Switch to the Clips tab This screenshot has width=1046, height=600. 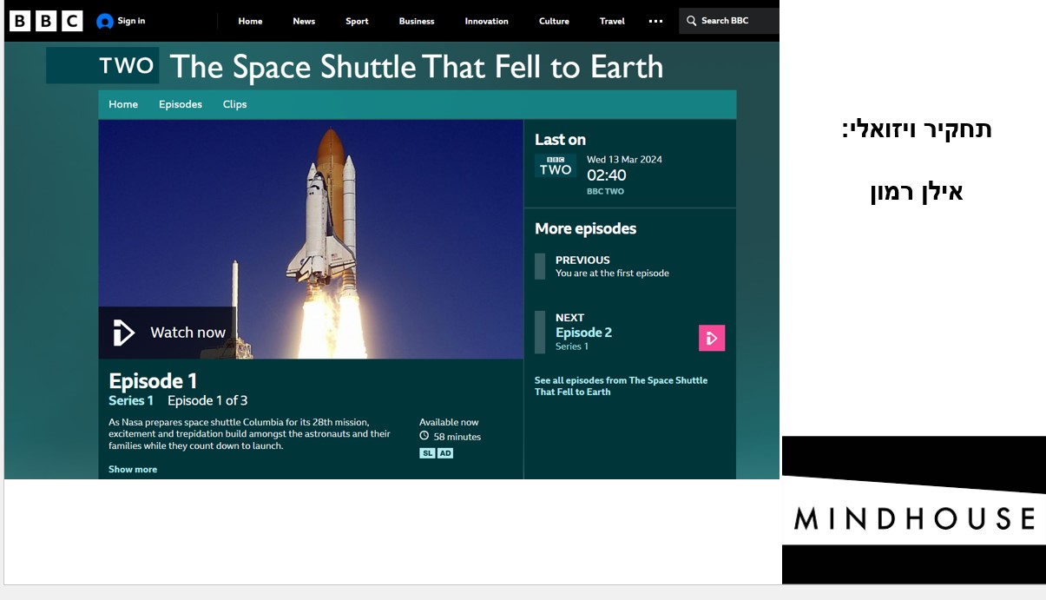point(235,104)
